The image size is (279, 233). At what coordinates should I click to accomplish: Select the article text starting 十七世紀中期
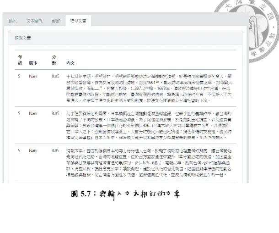(149, 89)
